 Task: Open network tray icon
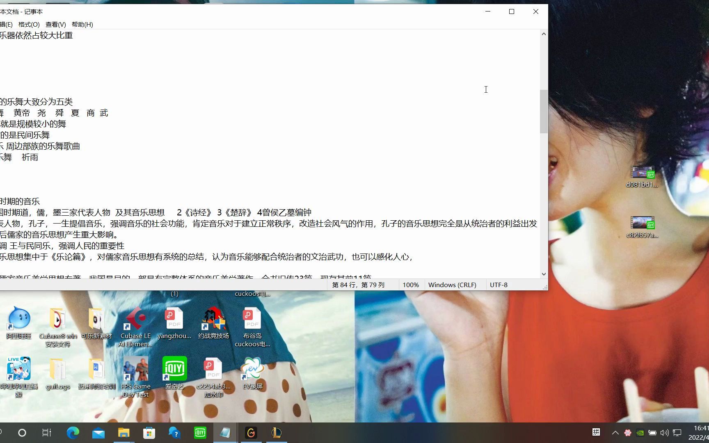tap(677, 433)
